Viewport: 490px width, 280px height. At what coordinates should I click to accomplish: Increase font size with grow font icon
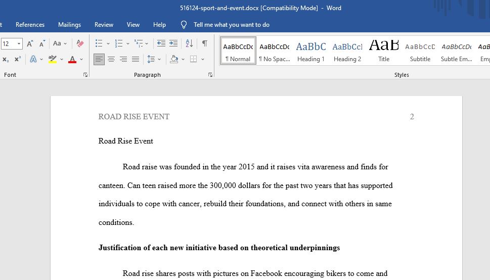30,43
